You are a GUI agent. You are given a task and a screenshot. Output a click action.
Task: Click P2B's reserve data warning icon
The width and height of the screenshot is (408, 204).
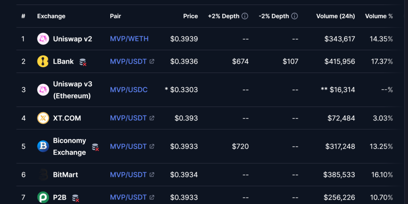pyautogui.click(x=75, y=198)
